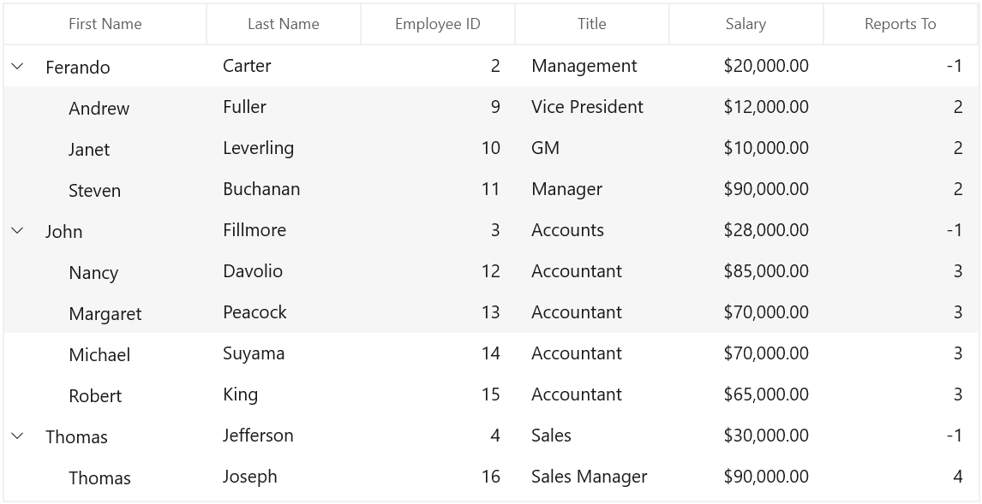982x504 pixels.
Task: Sort by First Name column header
Action: 105,24
